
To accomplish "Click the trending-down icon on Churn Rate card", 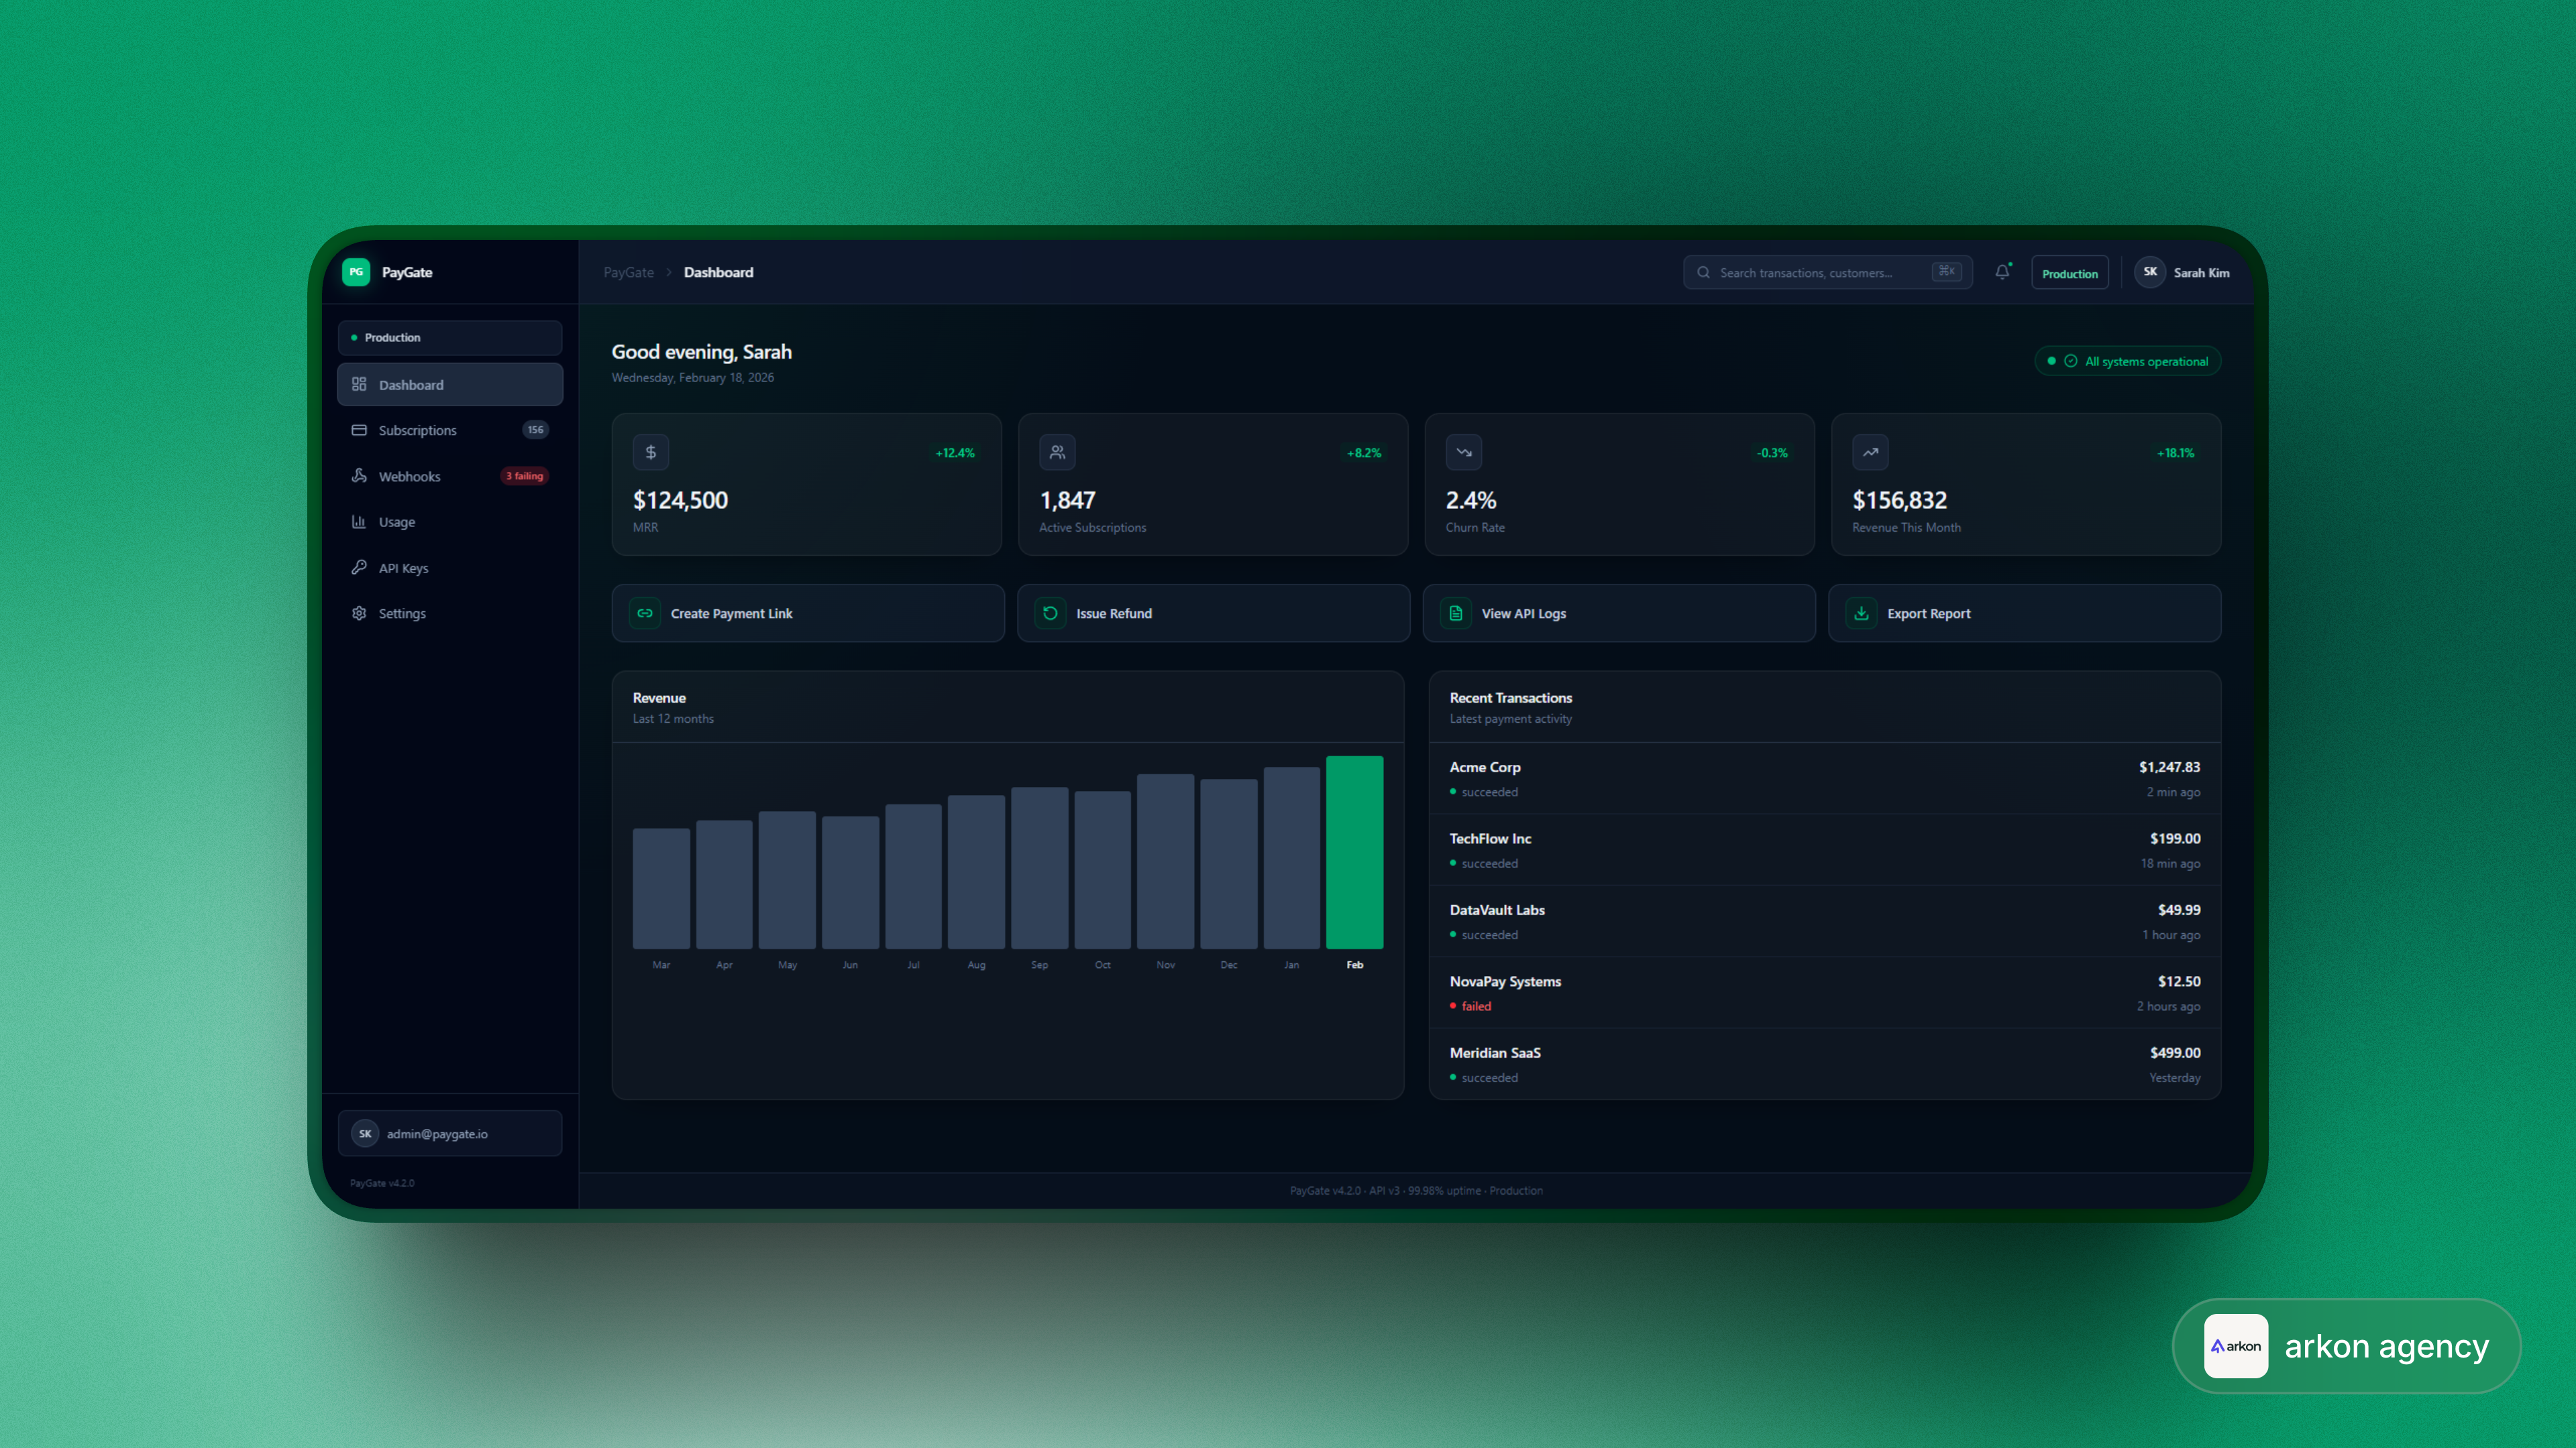I will point(1464,452).
